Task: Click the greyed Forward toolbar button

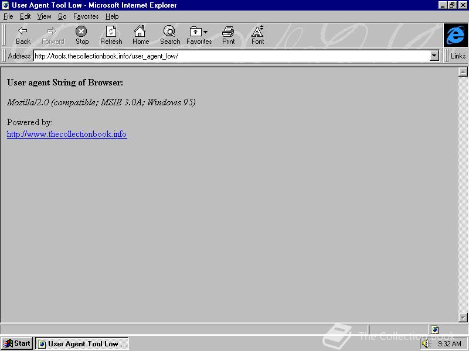Action: point(53,35)
